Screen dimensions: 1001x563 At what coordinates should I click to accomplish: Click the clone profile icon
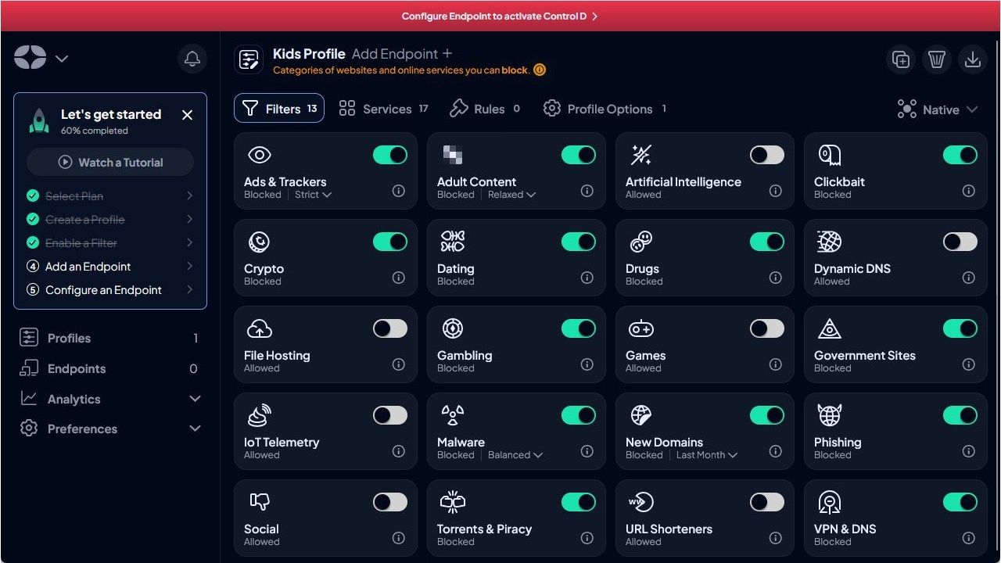[x=901, y=59]
